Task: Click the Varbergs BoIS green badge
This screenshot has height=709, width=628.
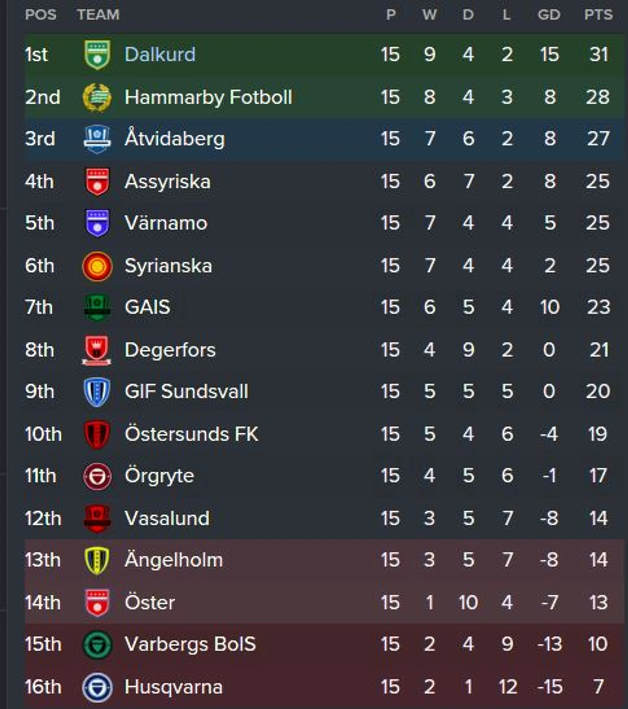Action: [97, 644]
